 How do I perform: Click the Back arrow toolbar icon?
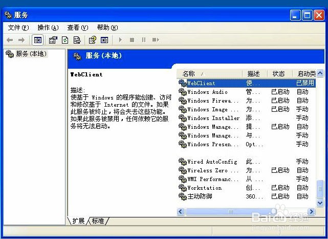pos(10,40)
